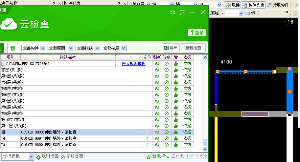
Task: Open 依据 for the C15 (ID:9893) row
Action: click(x=187, y=132)
